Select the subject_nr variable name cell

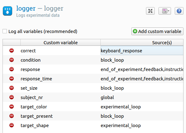(x=61, y=97)
